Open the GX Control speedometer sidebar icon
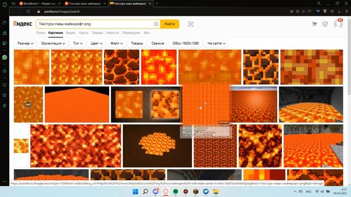Viewport: 351px width, 197px height. tap(4, 23)
